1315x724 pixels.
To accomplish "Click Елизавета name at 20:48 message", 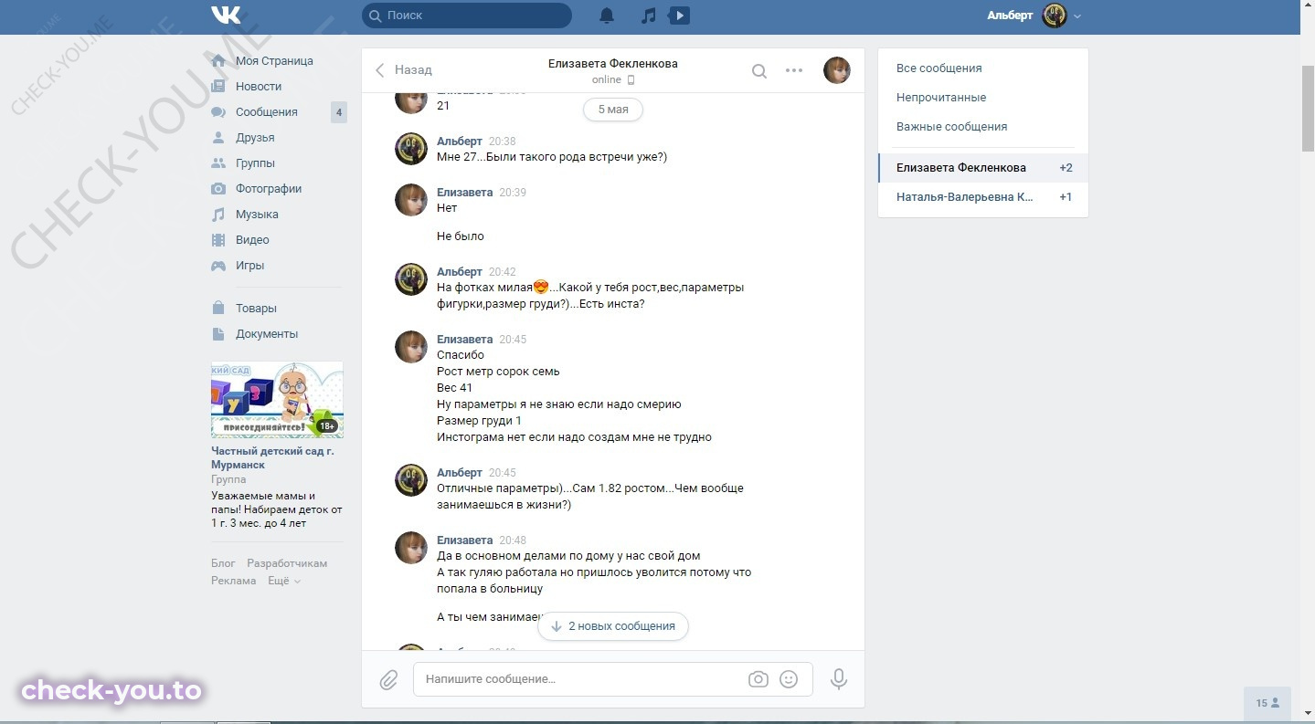I will (x=464, y=540).
